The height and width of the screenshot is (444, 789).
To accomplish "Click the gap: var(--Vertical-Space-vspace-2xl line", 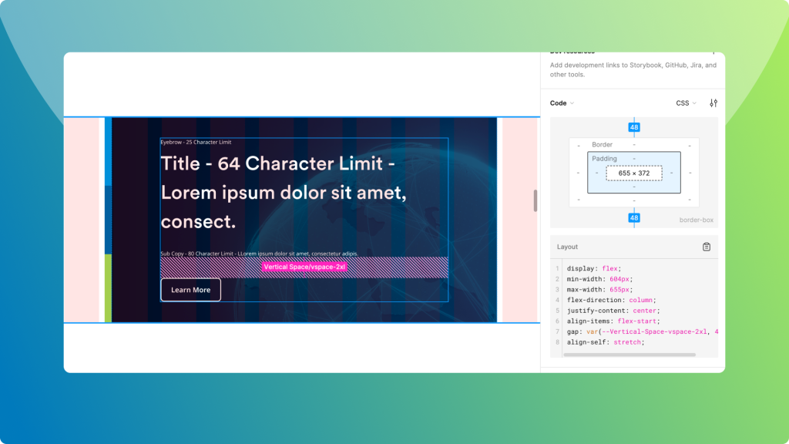I will pyautogui.click(x=642, y=331).
